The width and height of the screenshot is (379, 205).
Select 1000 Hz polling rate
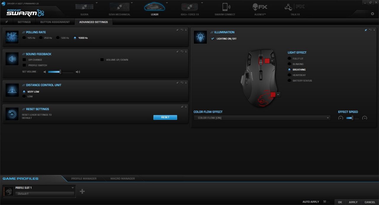(75, 38)
